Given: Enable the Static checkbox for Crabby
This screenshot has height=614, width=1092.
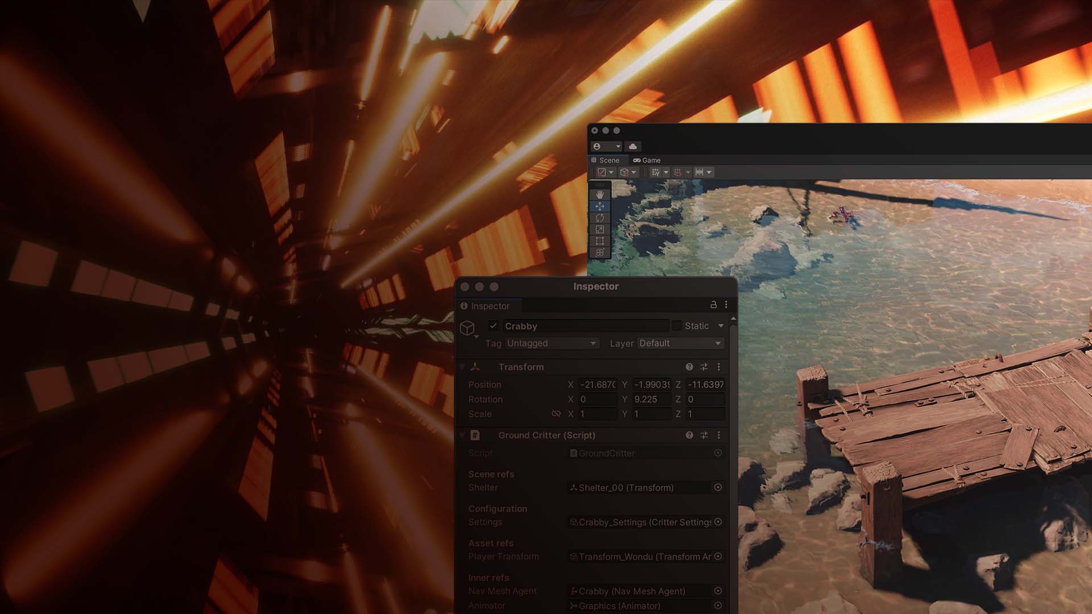Looking at the screenshot, I should (678, 326).
